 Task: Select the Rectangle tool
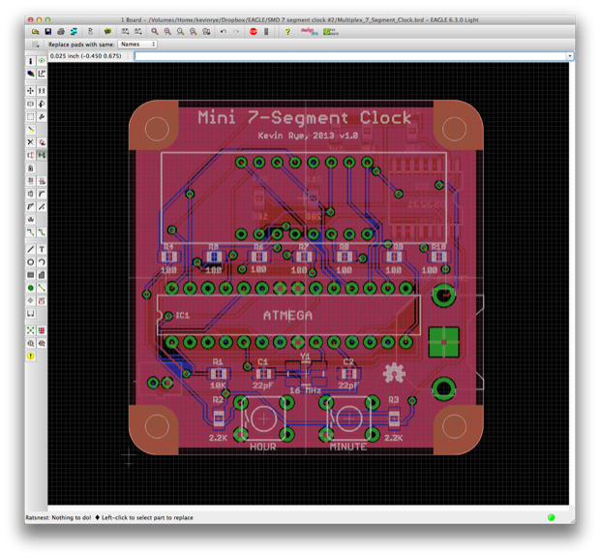(x=31, y=275)
